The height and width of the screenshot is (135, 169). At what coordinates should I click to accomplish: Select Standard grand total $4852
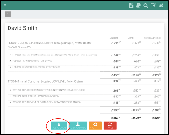(x=116, y=118)
